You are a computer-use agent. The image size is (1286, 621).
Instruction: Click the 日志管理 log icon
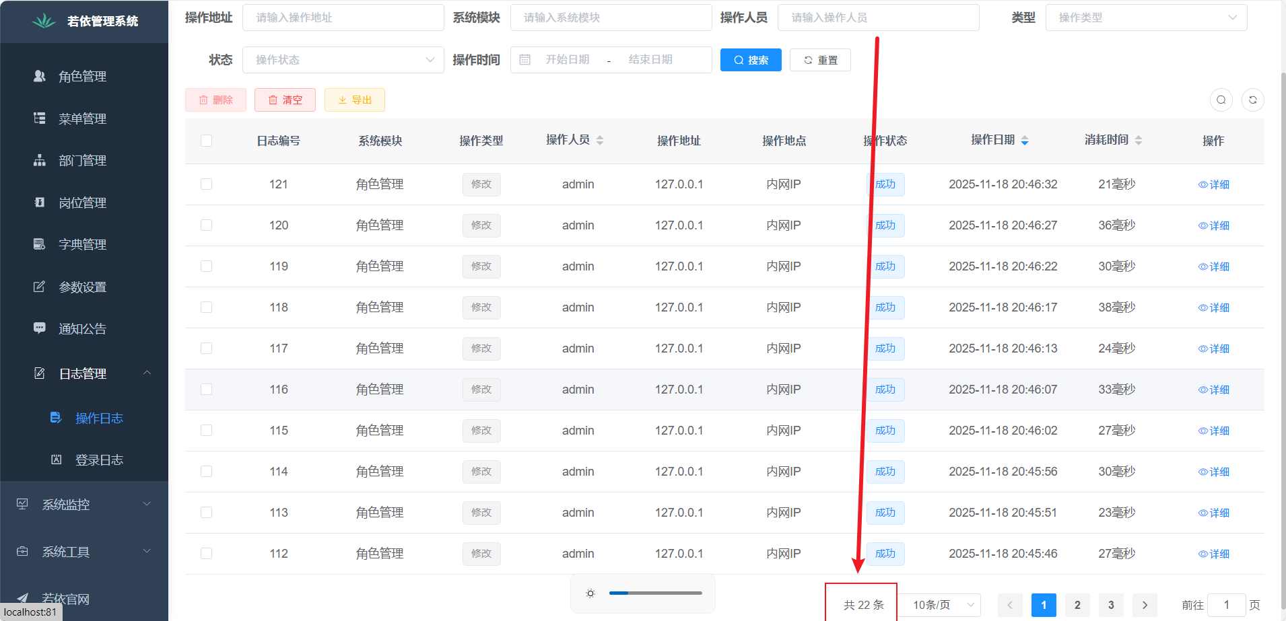pos(40,373)
